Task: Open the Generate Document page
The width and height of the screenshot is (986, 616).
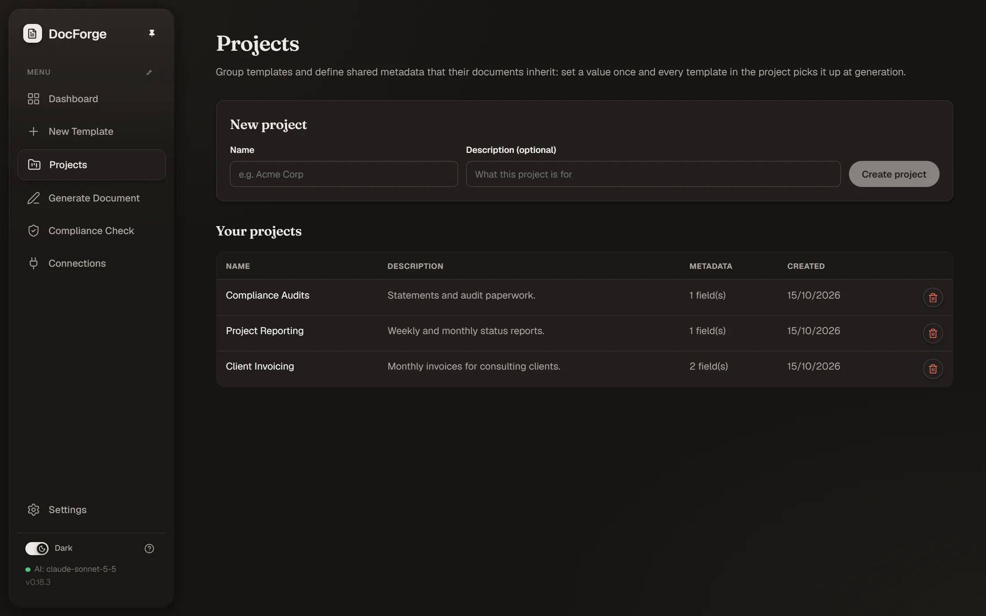Action: pos(91,198)
